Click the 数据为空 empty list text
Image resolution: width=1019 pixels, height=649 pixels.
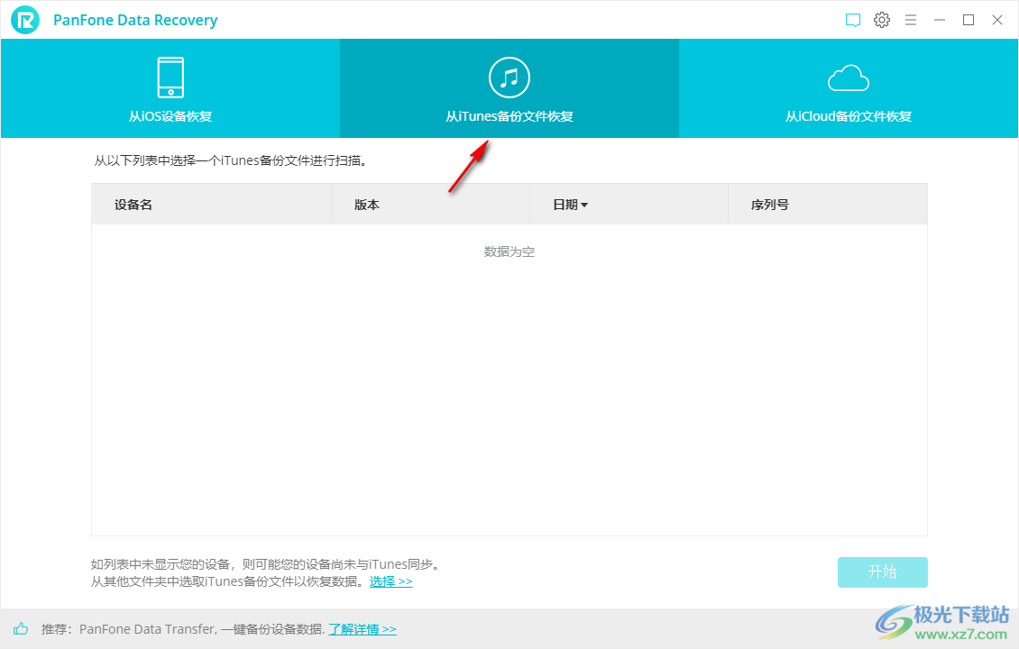pos(509,251)
